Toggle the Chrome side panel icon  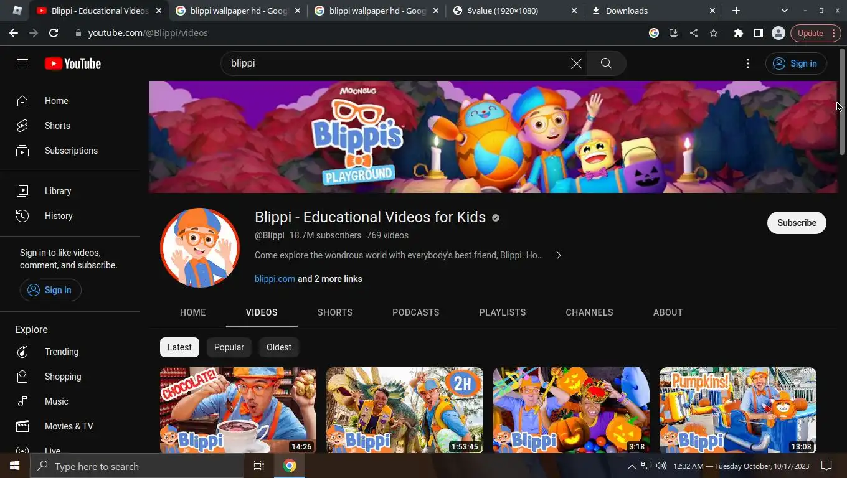coord(758,33)
